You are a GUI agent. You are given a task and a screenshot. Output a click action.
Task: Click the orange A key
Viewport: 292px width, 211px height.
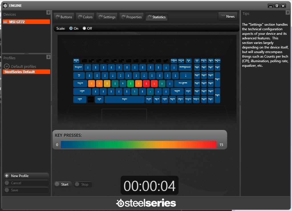coord(92,84)
